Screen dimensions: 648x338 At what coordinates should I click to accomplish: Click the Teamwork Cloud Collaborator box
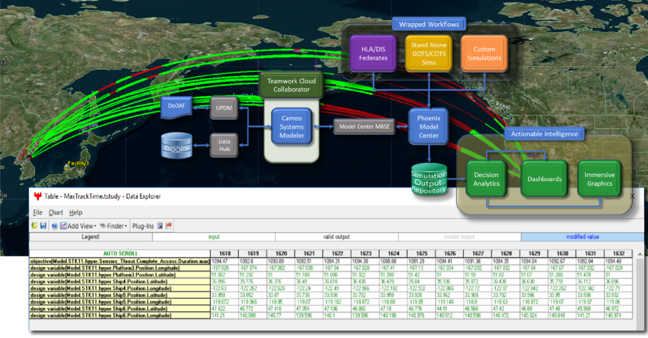pos(291,85)
